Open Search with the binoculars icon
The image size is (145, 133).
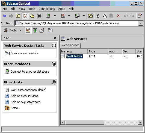(x=39, y=16)
